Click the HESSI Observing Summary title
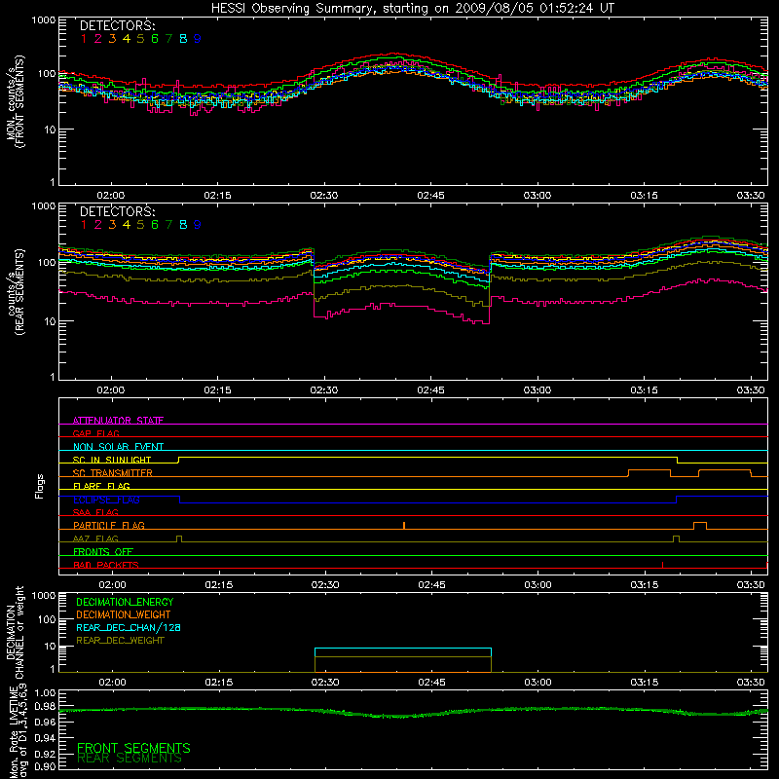The height and width of the screenshot is (779, 779). [413, 9]
